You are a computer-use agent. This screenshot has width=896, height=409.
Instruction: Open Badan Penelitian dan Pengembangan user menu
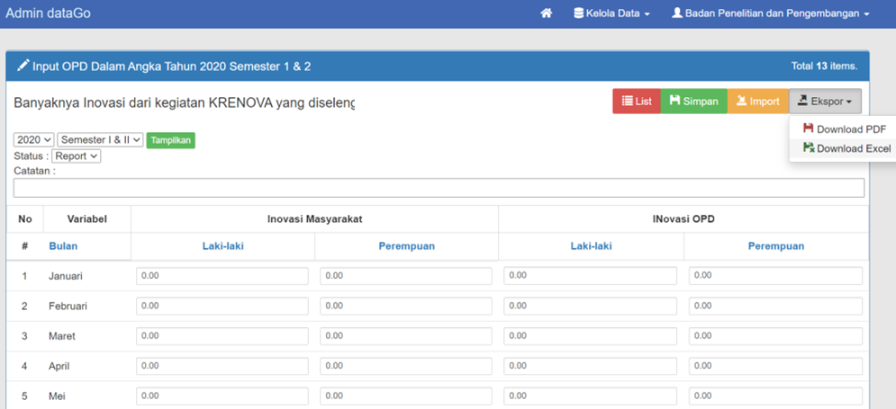point(771,13)
